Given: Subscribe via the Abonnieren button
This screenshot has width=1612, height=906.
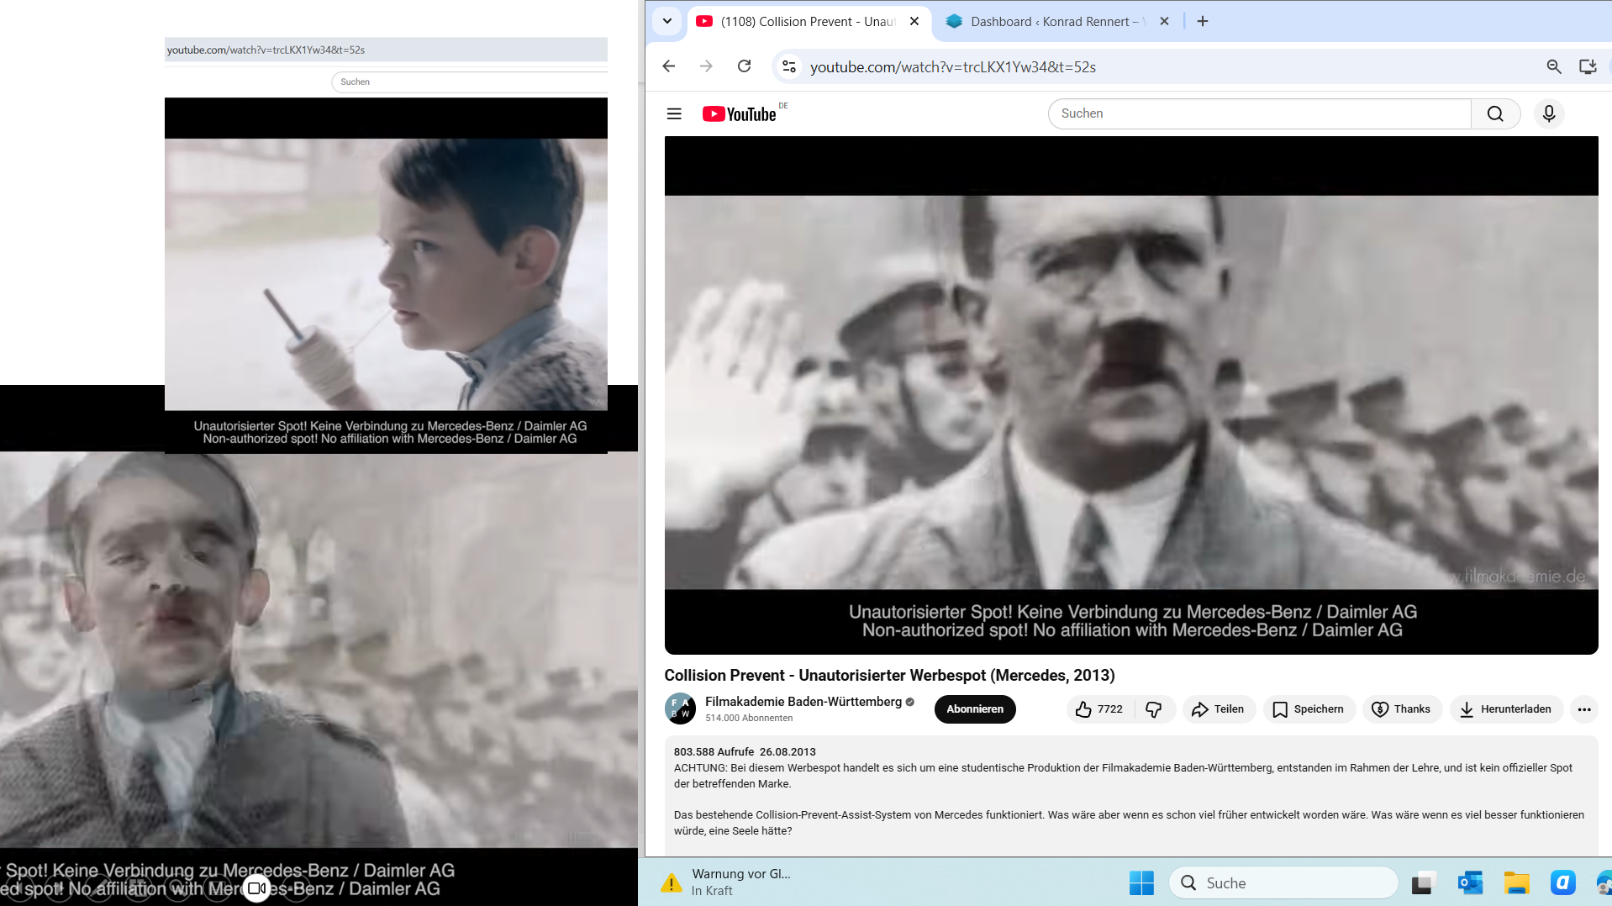Looking at the screenshot, I should pos(974,709).
